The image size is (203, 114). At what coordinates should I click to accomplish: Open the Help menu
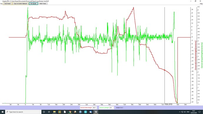pyautogui.click(x=201, y=4)
